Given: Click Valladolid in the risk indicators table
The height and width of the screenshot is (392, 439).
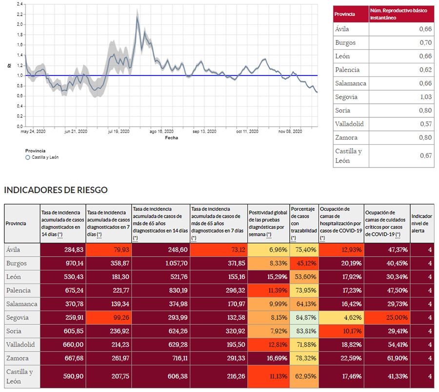Looking at the screenshot, I should [x=21, y=345].
